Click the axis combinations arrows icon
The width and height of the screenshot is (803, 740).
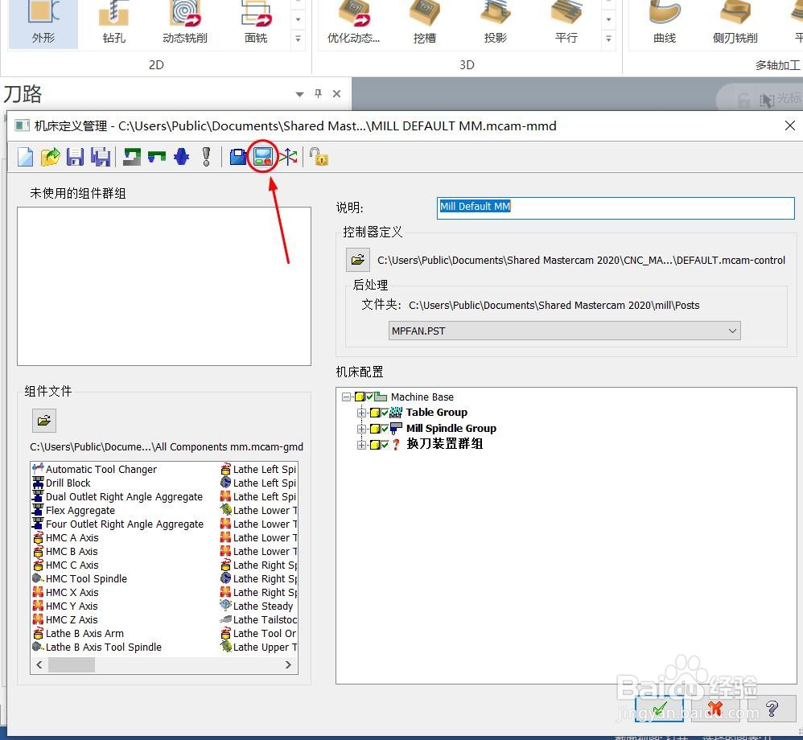tap(288, 157)
